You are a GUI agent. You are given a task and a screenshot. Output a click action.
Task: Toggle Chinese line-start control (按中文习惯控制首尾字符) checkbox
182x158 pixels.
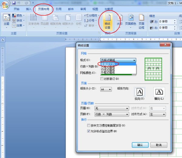pos(89,125)
